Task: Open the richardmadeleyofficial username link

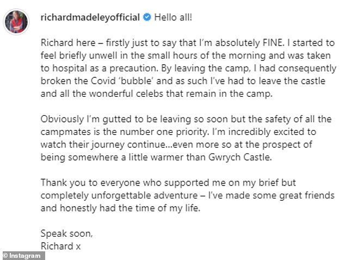Action: pos(90,17)
